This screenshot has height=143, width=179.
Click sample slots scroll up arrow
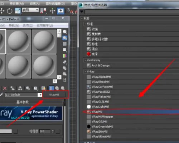(59, 31)
